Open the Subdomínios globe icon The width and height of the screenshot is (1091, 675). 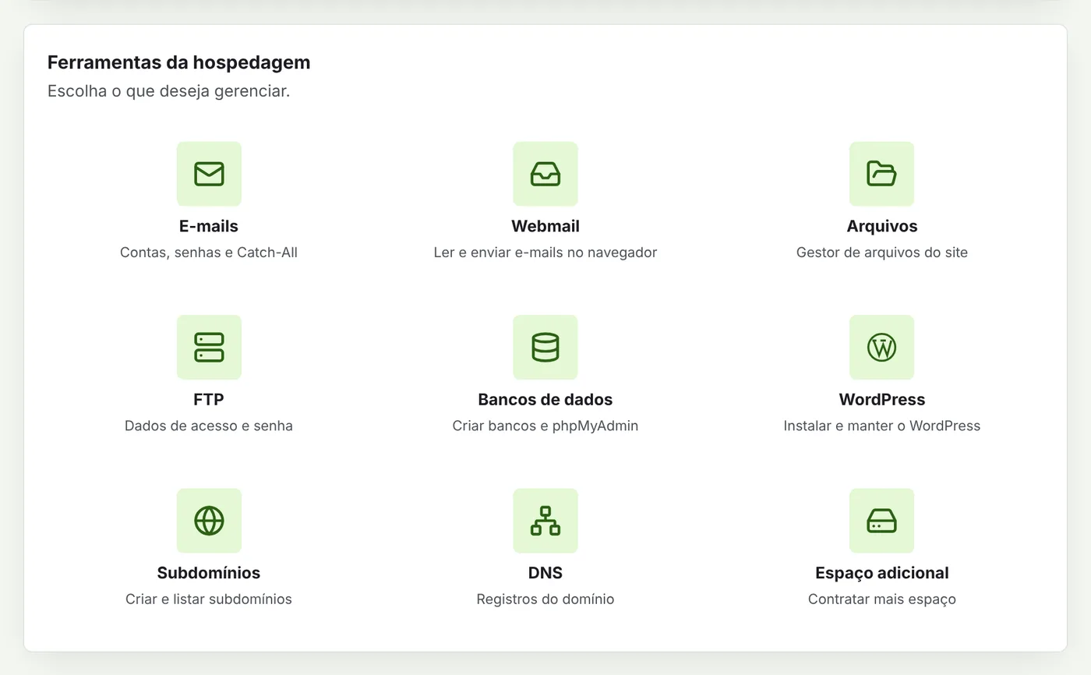point(209,521)
